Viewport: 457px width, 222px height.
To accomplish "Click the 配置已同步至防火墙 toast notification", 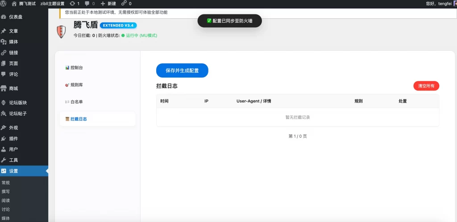I will click(x=230, y=21).
